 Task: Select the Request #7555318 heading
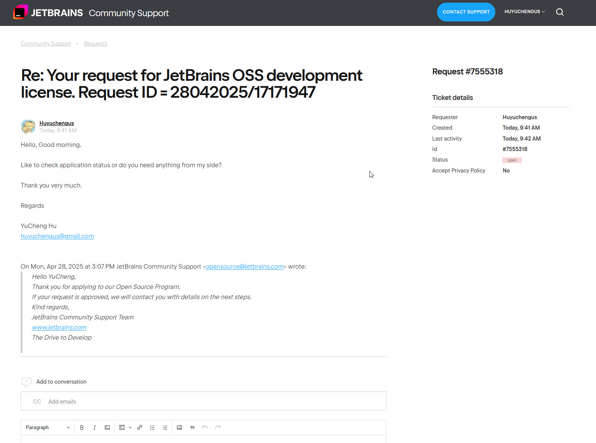tap(467, 71)
